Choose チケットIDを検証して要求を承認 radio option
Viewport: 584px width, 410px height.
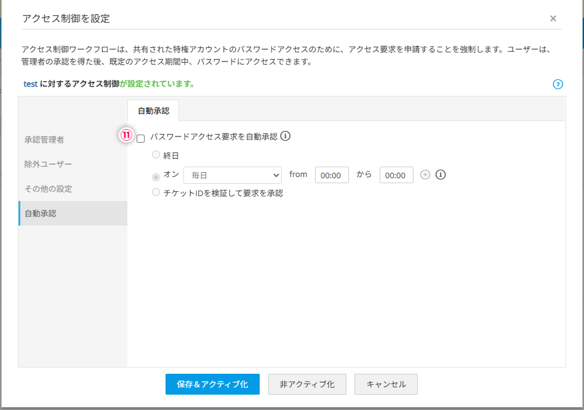(156, 192)
